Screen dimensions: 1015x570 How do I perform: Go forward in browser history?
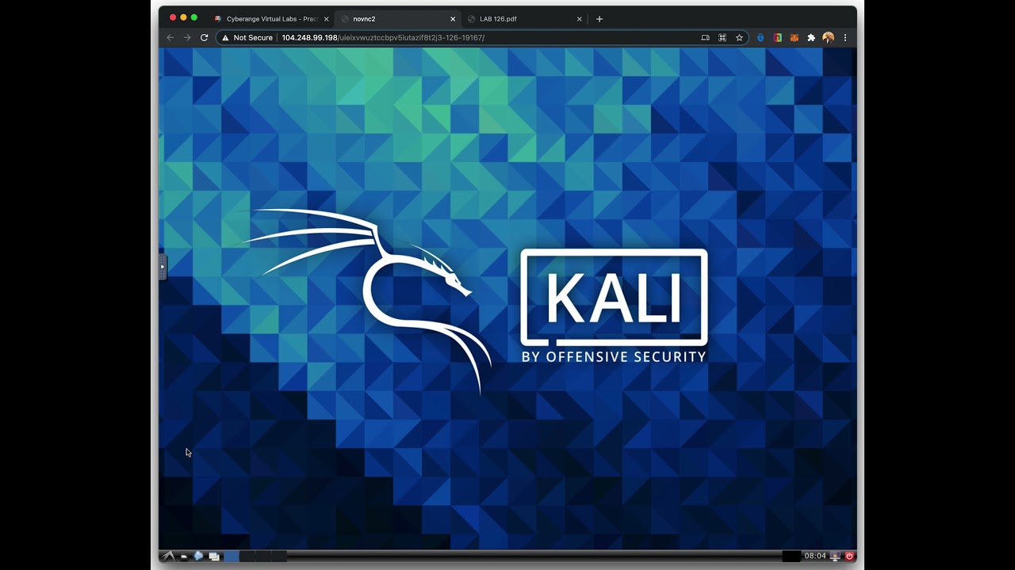point(187,37)
